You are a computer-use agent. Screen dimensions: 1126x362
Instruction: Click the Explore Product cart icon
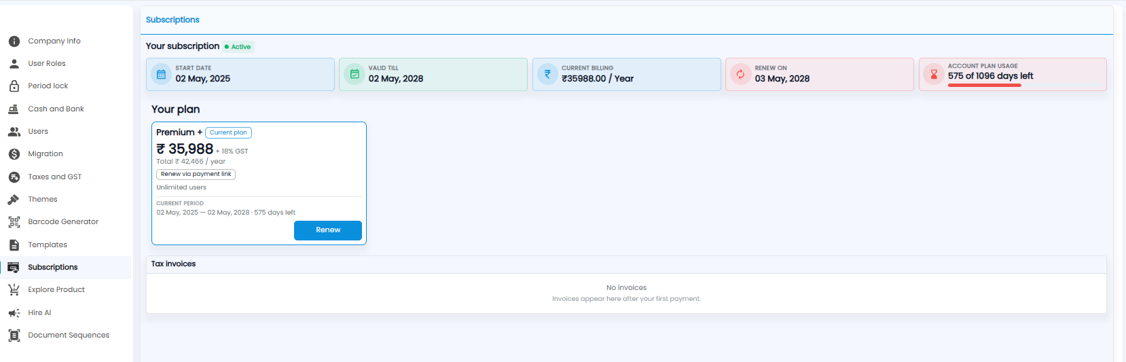(14, 290)
